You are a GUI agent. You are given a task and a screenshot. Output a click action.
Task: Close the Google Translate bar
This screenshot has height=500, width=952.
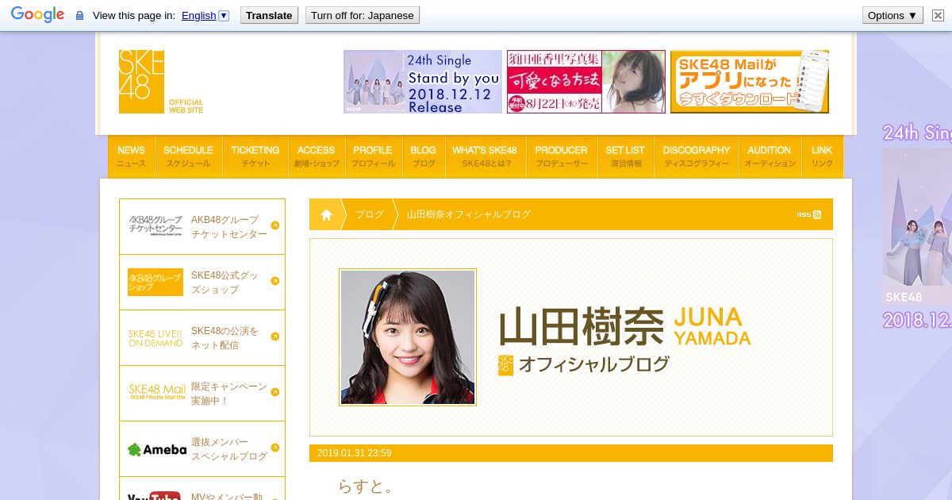(938, 15)
